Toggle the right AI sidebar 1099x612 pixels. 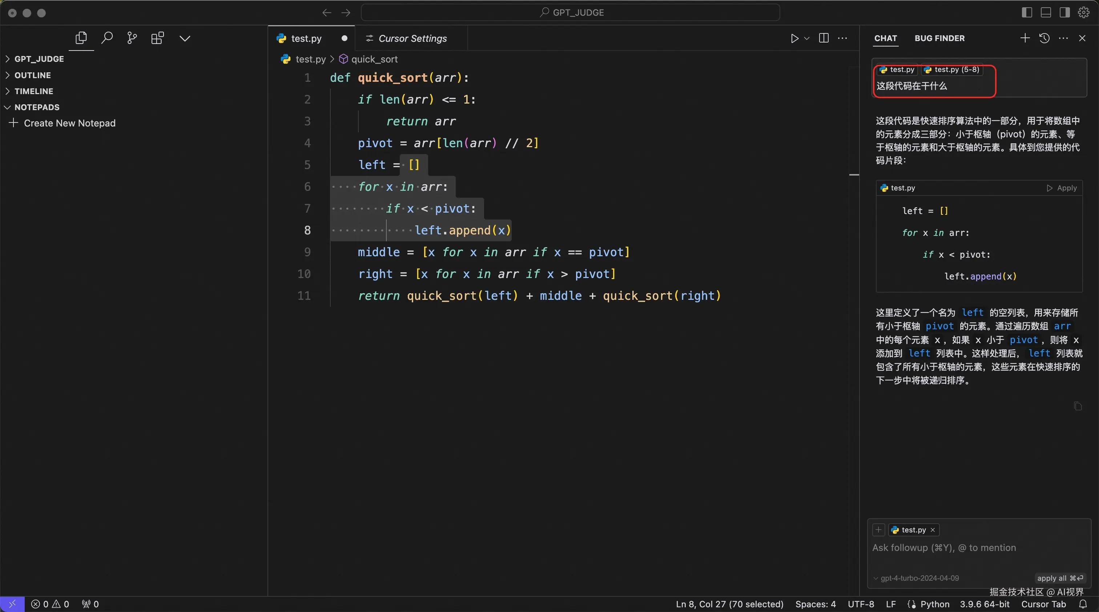[x=1064, y=12]
